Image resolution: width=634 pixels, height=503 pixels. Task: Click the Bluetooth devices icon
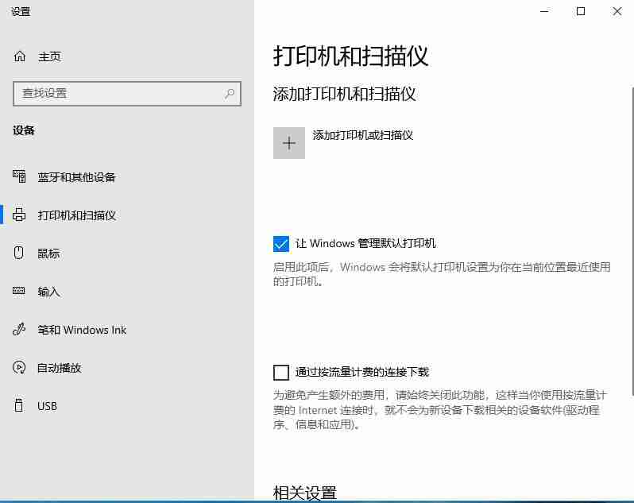(x=19, y=176)
